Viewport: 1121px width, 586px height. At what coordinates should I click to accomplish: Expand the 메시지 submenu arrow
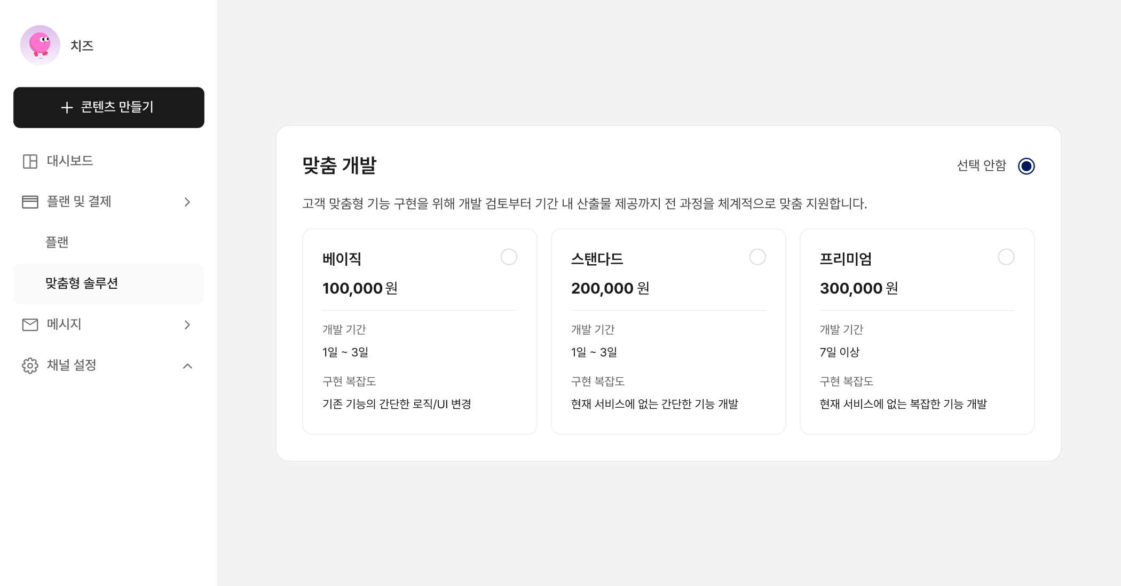[187, 325]
